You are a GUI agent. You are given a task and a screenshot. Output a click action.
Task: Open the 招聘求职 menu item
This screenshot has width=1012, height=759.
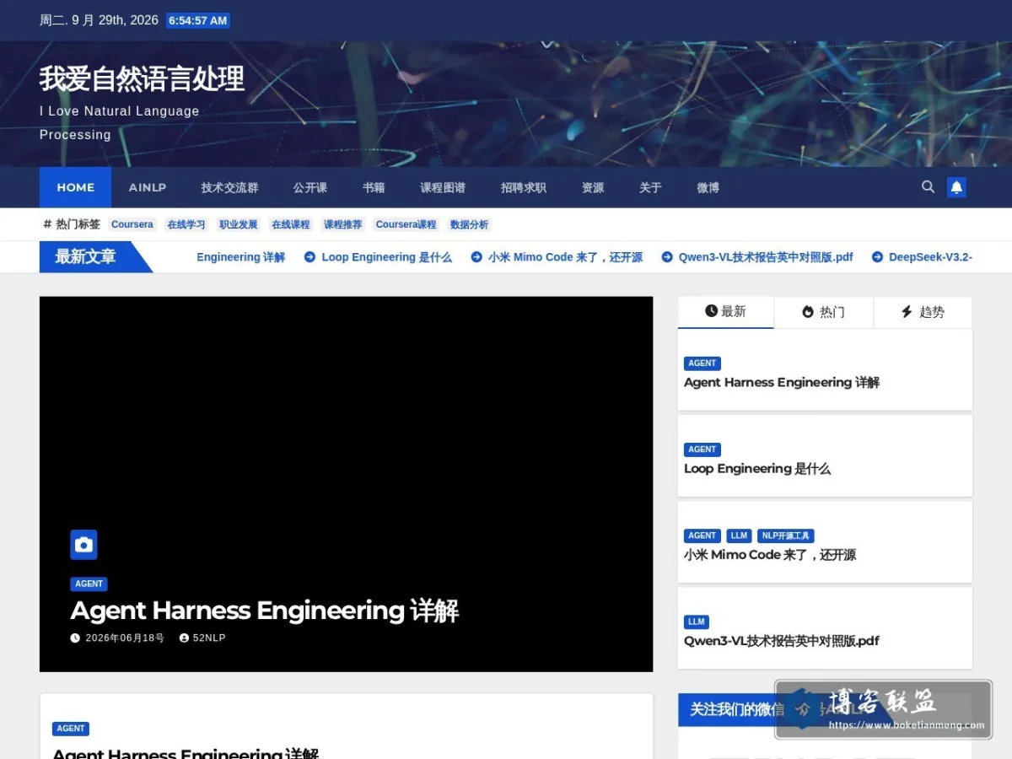pyautogui.click(x=524, y=187)
